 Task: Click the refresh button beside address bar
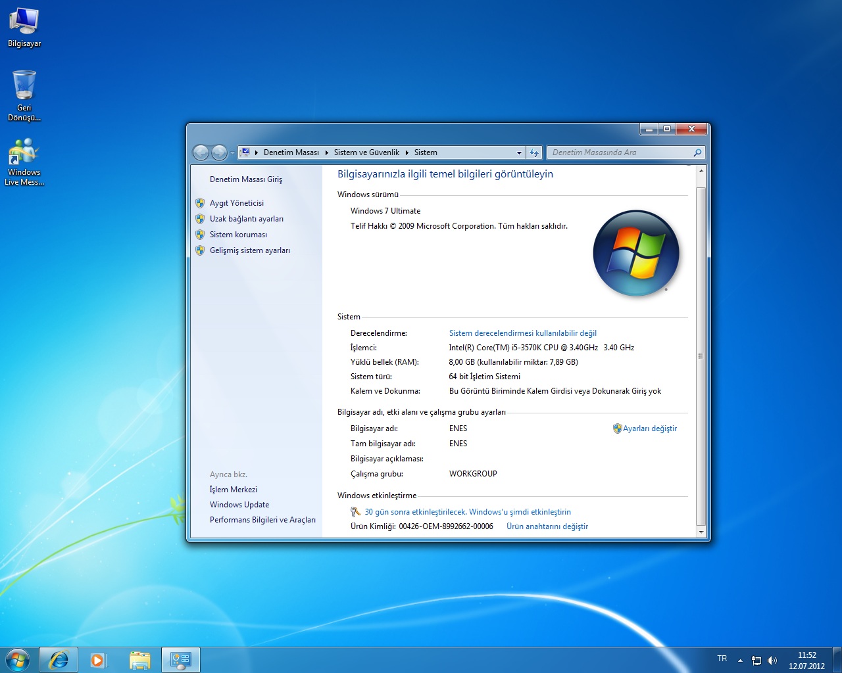tap(534, 152)
